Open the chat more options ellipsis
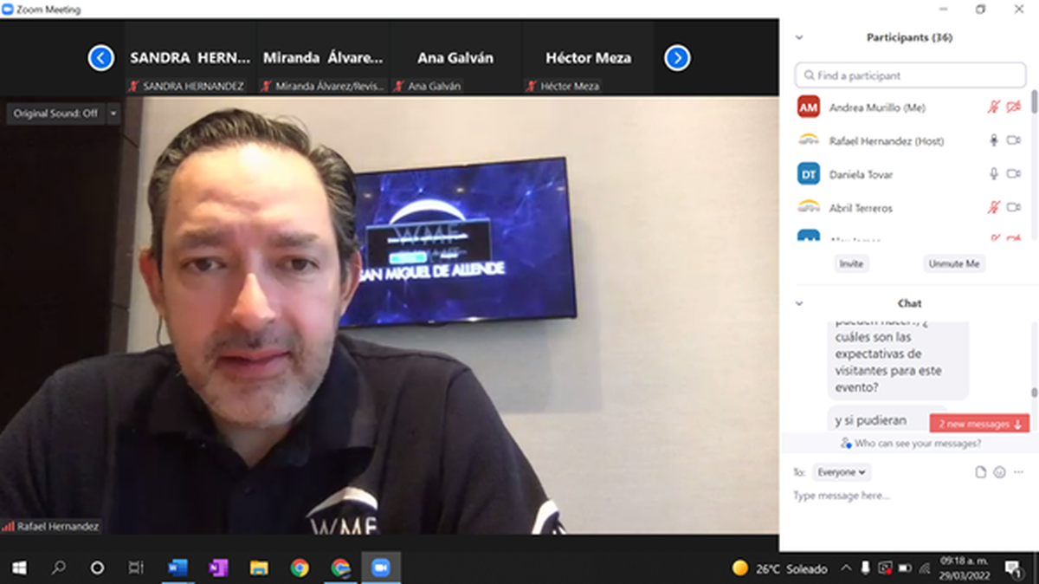This screenshot has height=584, width=1039. 1018,472
